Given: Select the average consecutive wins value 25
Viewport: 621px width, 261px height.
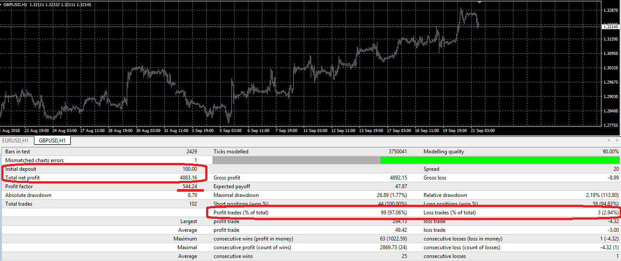Looking at the screenshot, I should pos(404,256).
